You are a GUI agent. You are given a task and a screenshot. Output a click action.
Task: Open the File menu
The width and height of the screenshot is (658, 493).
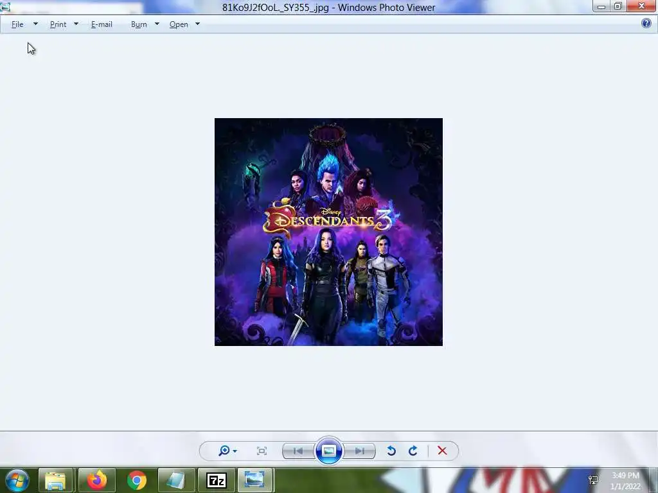tap(17, 24)
